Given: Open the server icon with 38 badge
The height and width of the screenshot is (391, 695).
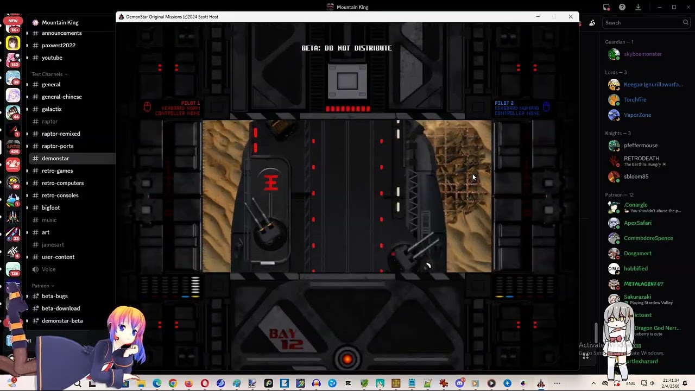Looking at the screenshot, I should point(13,78).
